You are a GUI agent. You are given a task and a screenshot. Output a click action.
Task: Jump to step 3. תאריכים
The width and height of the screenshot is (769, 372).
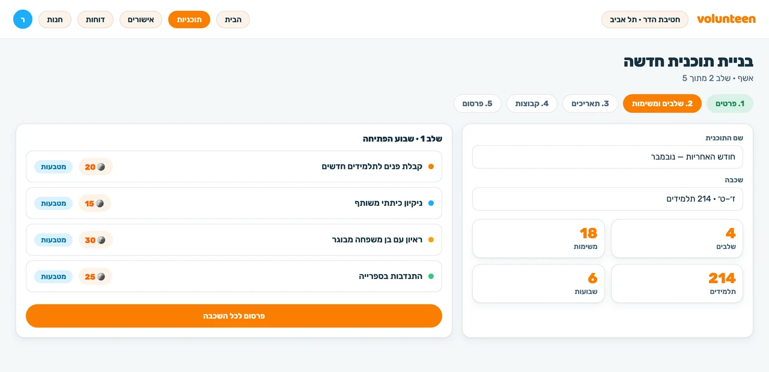click(x=590, y=104)
